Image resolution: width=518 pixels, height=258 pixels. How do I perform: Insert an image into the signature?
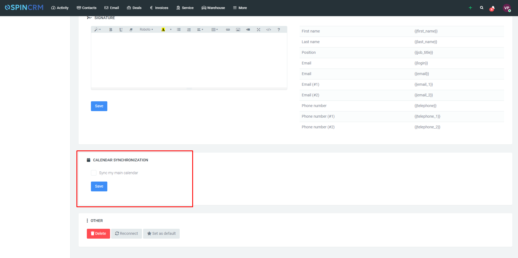click(x=238, y=29)
